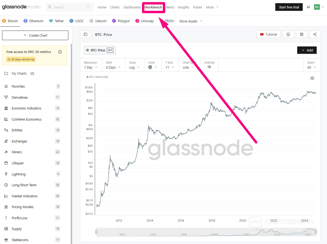This screenshot has width=327, height=244.
Task: Click the Search input field
Action: (70, 7)
